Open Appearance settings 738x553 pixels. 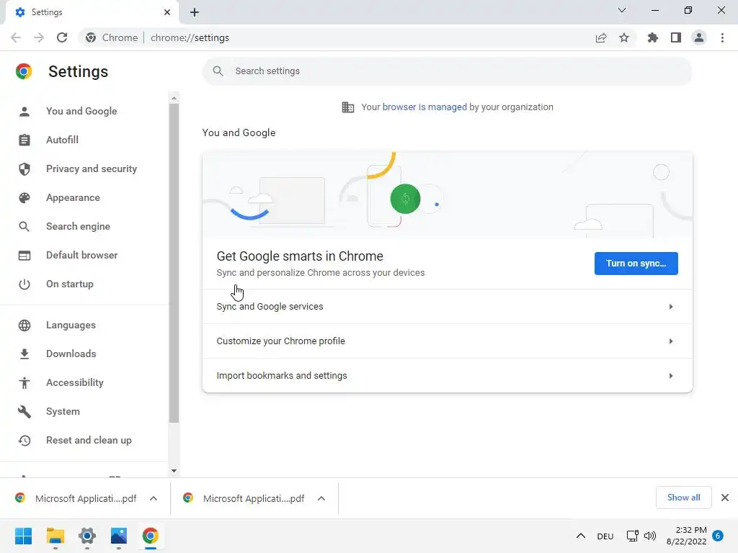coord(73,197)
